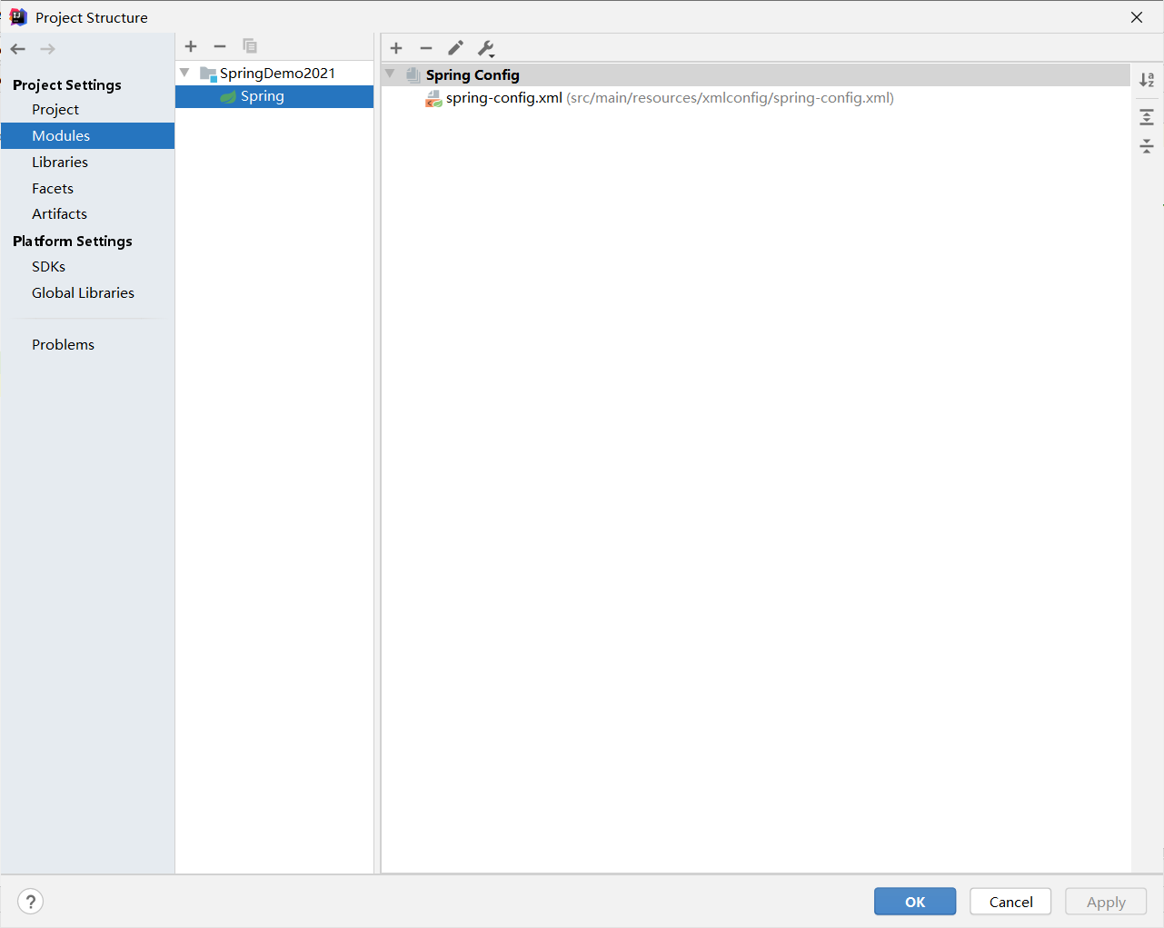
Task: Go forward with the right arrow
Action: pos(48,49)
